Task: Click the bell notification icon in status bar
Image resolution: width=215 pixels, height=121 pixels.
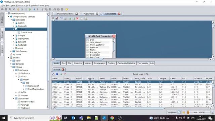Action: click(184, 112)
